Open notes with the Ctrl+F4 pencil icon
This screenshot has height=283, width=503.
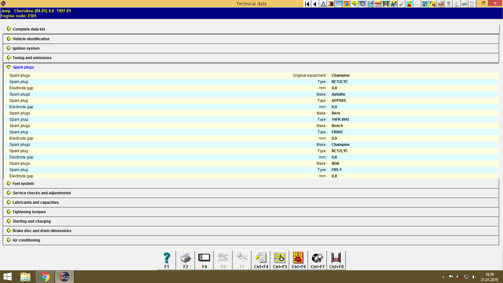coord(261,260)
